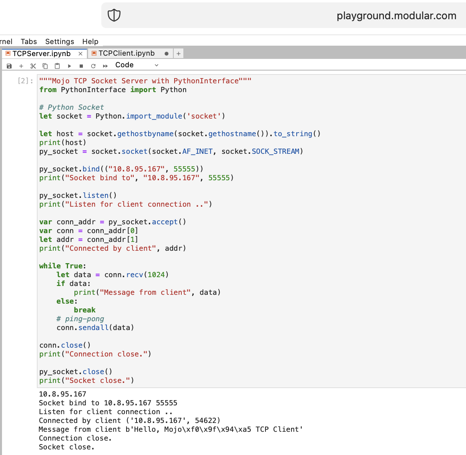
Task: Insert a new cell below with plus icon
Action: click(21, 66)
